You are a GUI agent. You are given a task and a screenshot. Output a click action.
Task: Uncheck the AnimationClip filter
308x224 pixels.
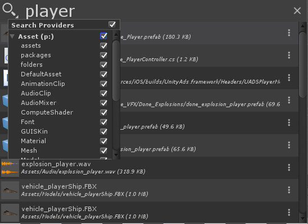click(103, 84)
